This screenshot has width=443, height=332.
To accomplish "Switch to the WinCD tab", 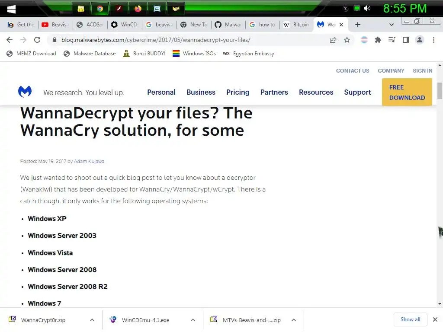I will [x=125, y=25].
